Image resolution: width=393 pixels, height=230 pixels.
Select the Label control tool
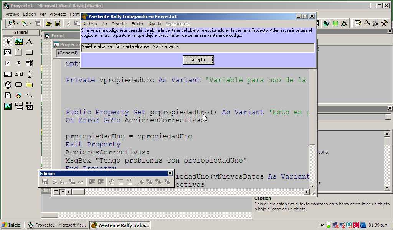tap(29, 42)
